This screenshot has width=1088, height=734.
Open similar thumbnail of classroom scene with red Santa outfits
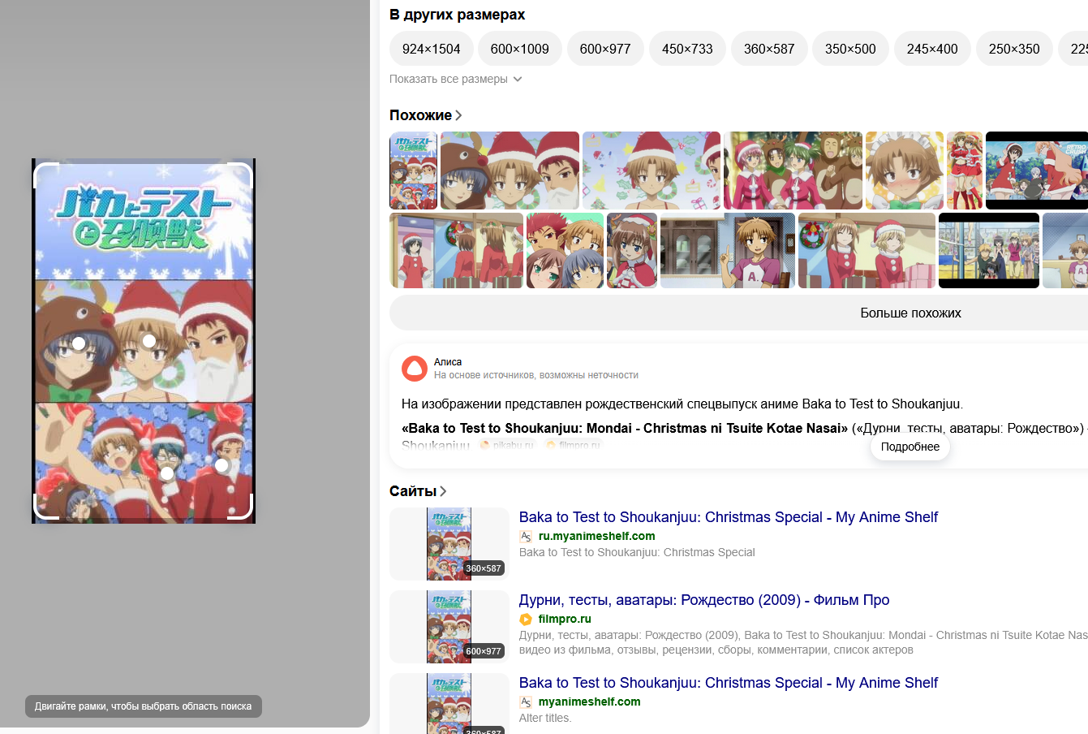(x=456, y=251)
